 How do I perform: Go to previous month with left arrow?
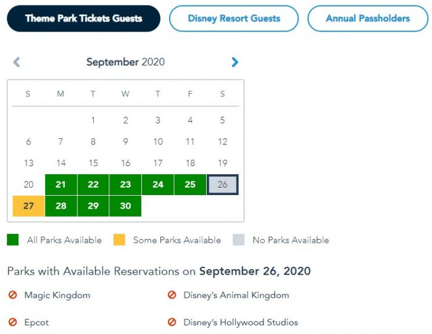17,62
